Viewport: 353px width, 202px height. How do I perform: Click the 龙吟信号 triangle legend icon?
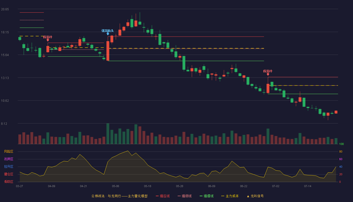[248, 196]
